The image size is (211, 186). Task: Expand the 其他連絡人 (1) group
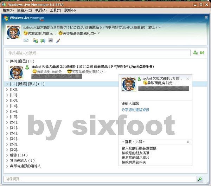click(7, 161)
